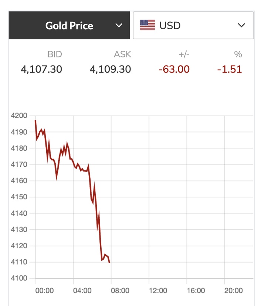Click the ASK column header
The width and height of the screenshot is (258, 306).
[122, 54]
